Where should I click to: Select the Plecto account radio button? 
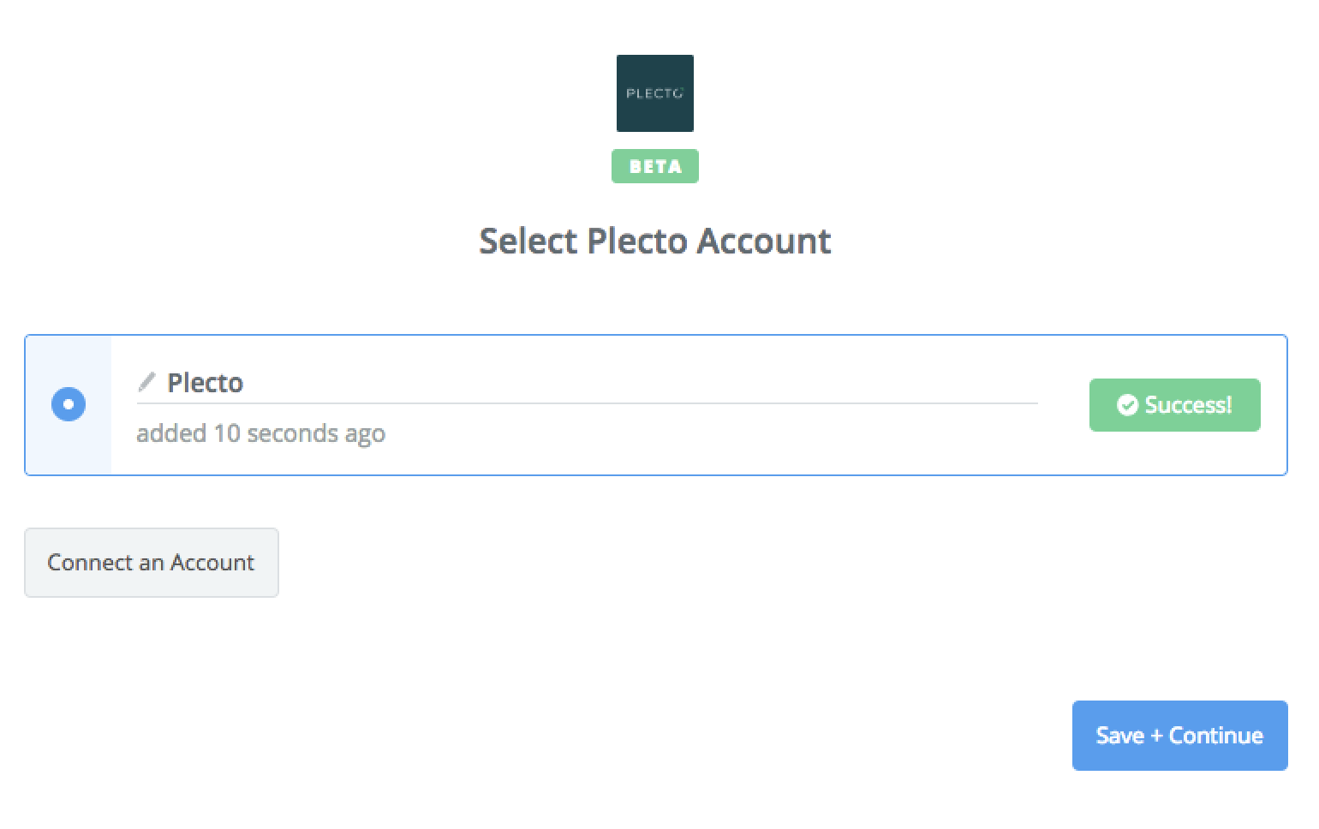point(69,404)
